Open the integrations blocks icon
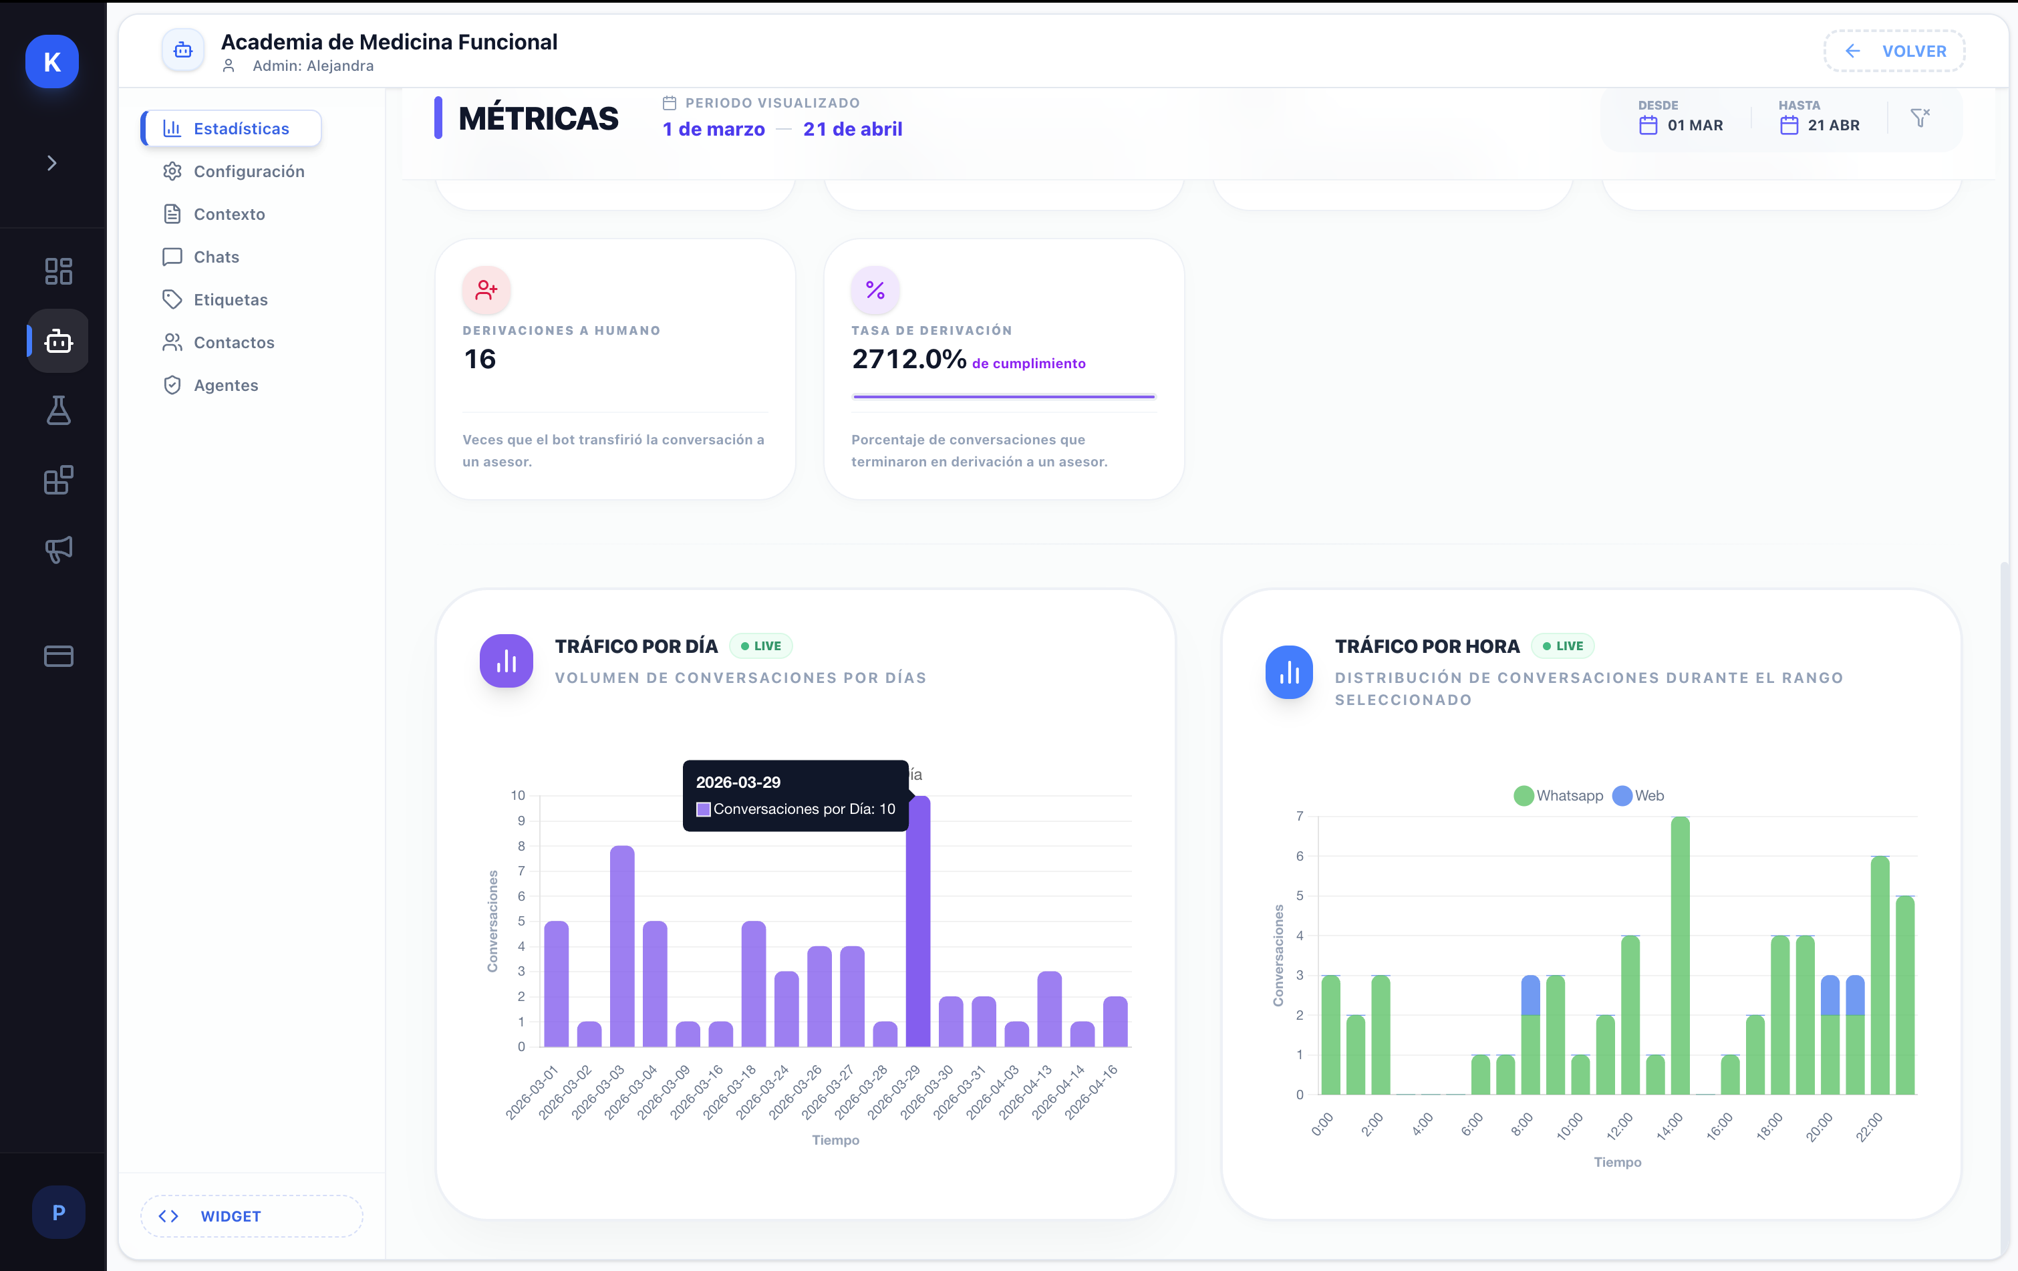Viewport: 2018px width, 1271px height. [x=59, y=480]
